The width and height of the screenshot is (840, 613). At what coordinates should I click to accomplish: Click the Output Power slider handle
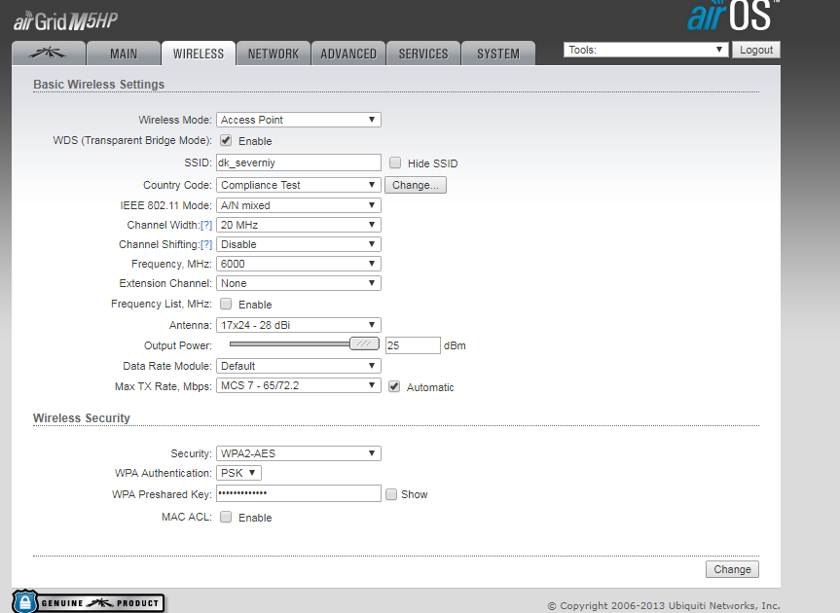click(364, 343)
